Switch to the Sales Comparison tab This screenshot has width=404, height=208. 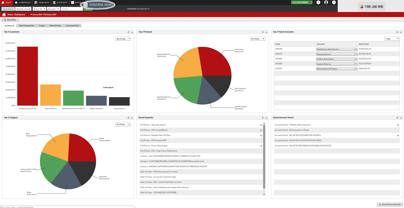[26, 25]
